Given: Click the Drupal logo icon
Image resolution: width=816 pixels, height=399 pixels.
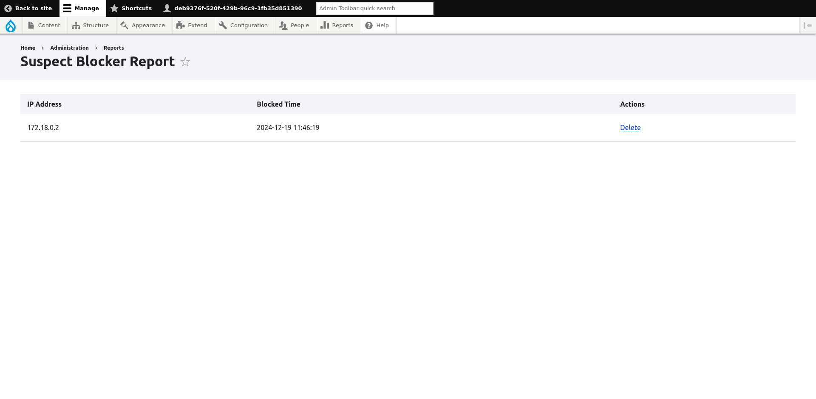Looking at the screenshot, I should tap(11, 25).
